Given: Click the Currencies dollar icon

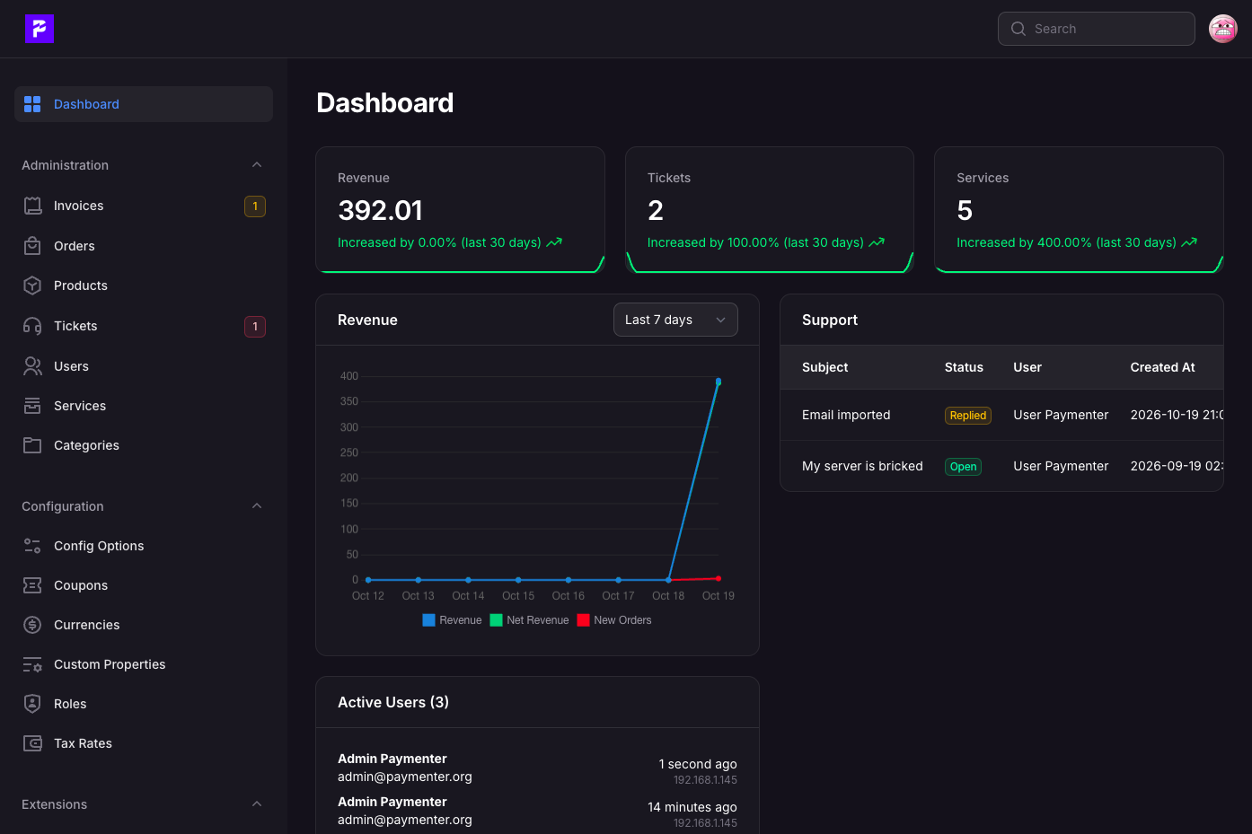Looking at the screenshot, I should click(32, 625).
